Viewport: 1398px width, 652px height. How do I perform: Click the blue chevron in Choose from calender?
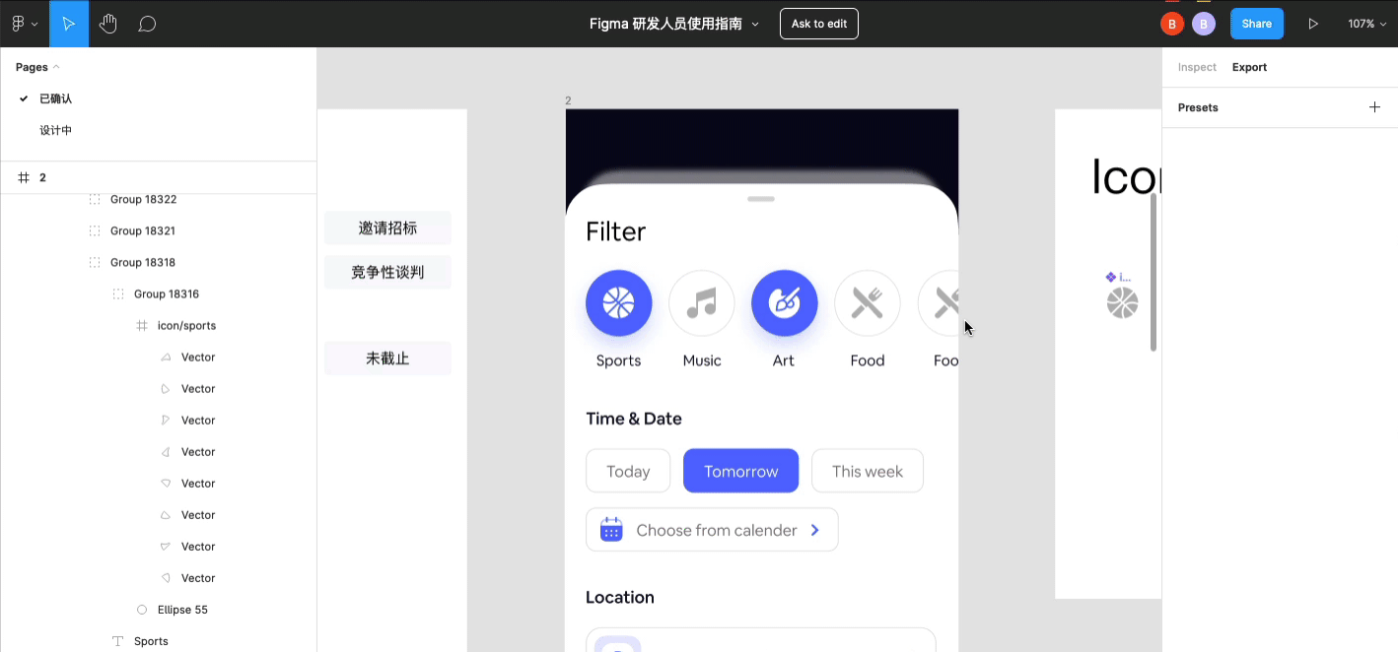pyautogui.click(x=815, y=530)
